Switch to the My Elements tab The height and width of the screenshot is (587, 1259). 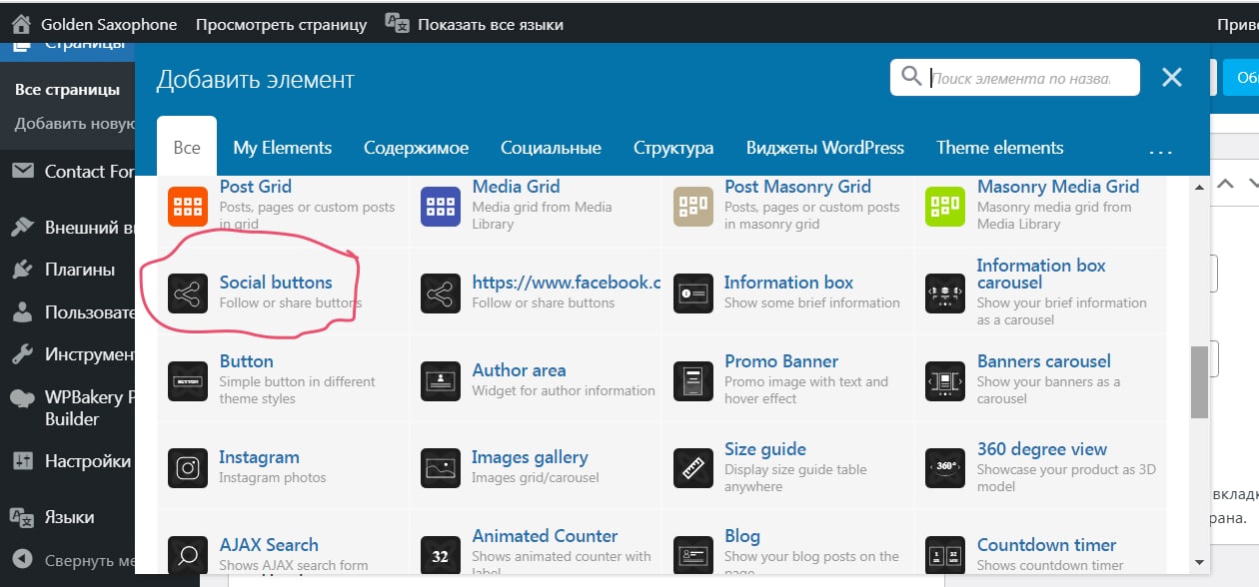[x=283, y=148]
